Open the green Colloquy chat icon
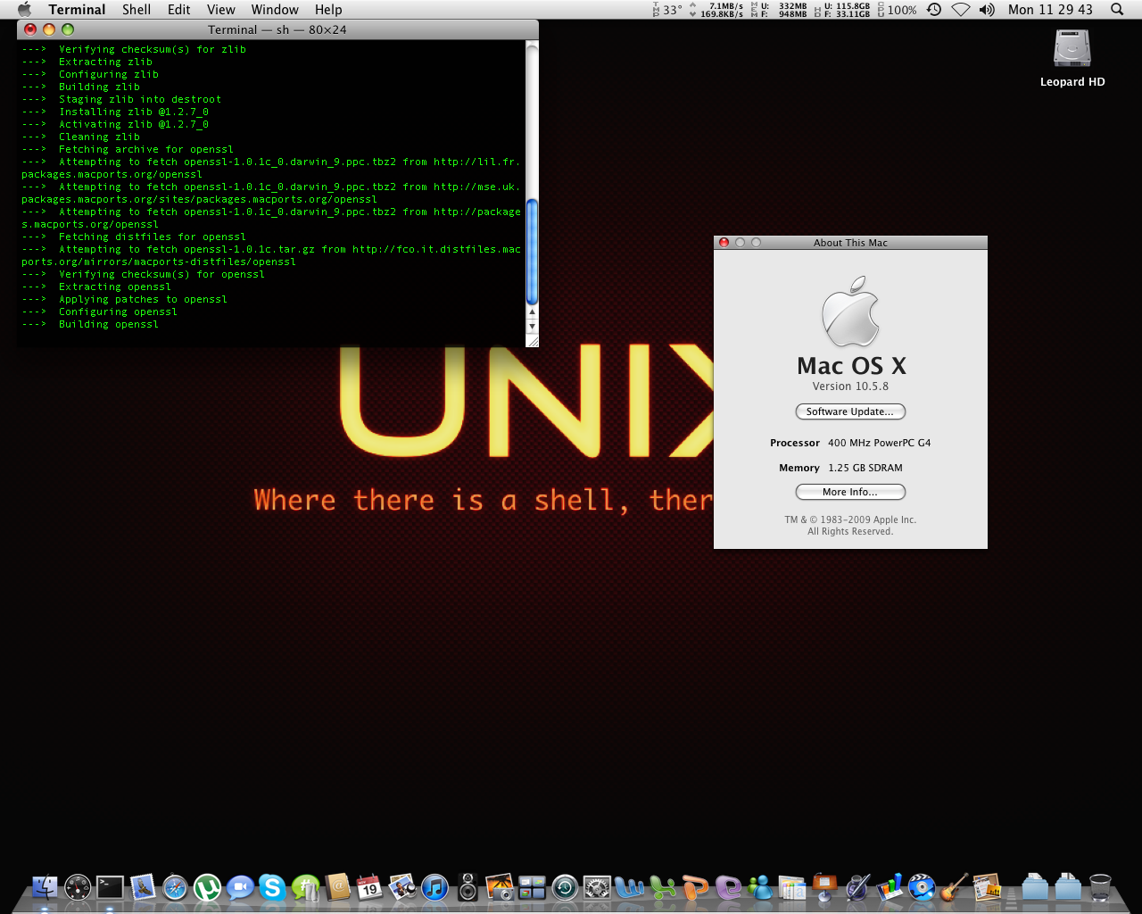 (x=305, y=887)
